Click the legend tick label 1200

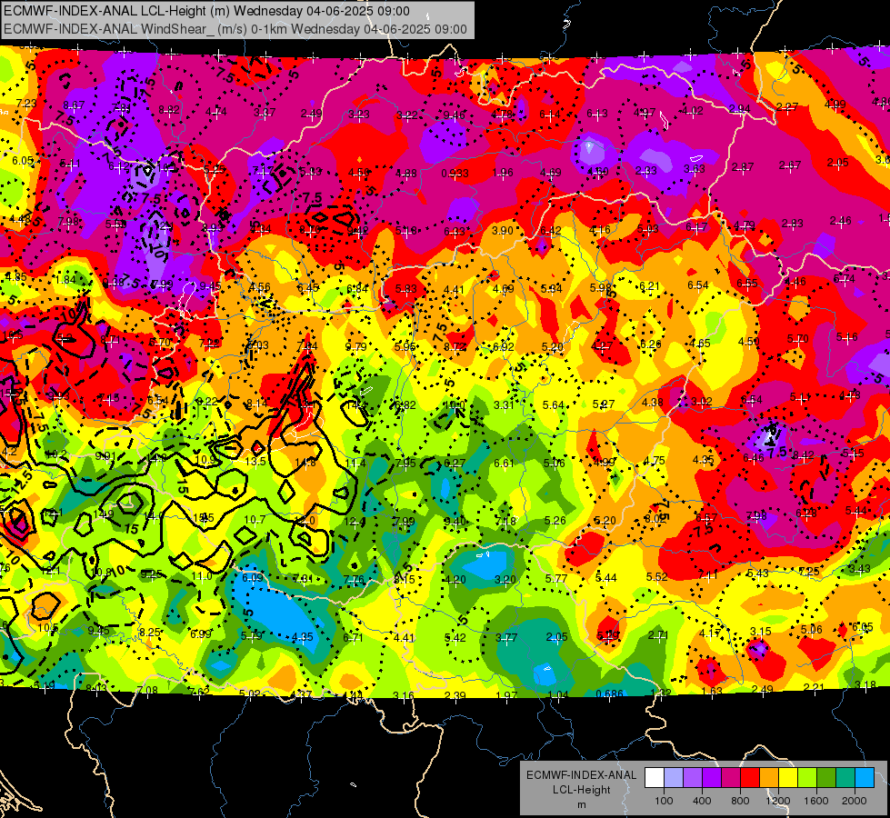point(777,801)
